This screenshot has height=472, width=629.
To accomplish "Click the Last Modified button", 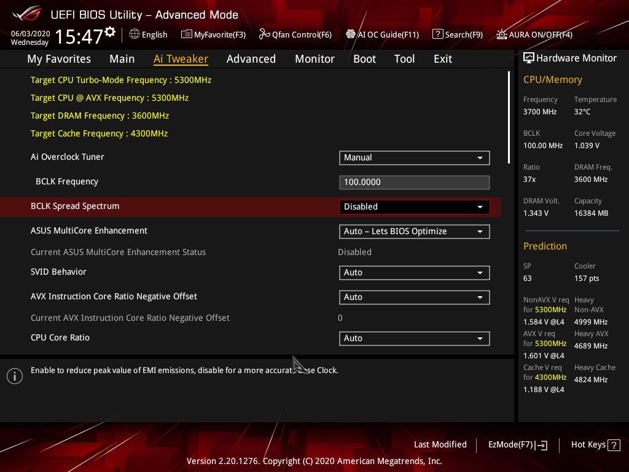I will tap(440, 445).
